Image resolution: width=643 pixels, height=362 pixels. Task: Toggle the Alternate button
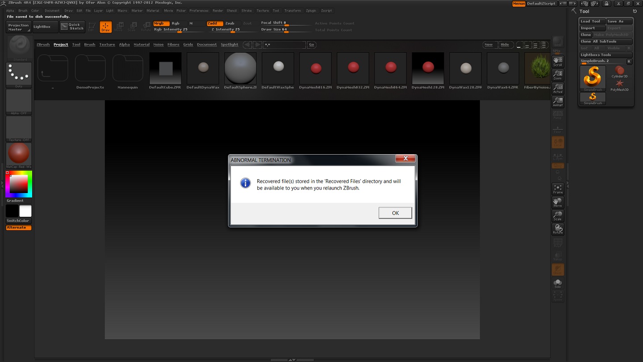pos(18,227)
